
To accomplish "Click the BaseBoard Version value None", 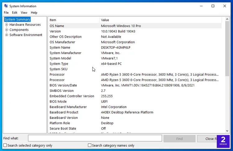I will pyautogui.click(x=105, y=118).
